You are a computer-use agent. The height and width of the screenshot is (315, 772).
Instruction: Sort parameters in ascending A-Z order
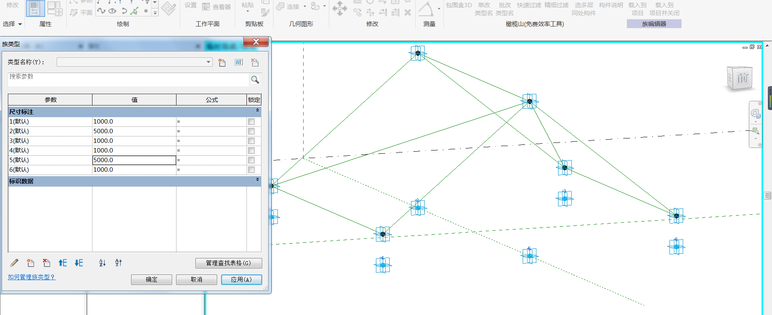[102, 263]
